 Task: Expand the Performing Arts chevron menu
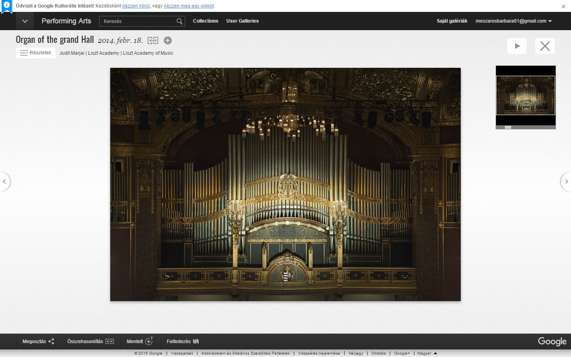(25, 21)
